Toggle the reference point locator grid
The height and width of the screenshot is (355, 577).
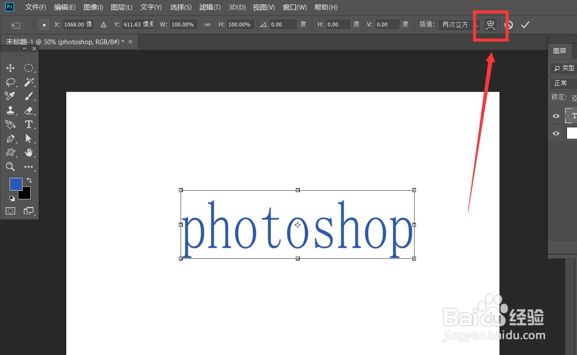(x=44, y=25)
